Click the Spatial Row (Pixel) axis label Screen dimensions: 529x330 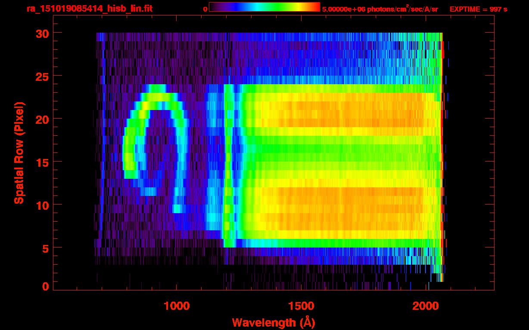[x=19, y=153]
